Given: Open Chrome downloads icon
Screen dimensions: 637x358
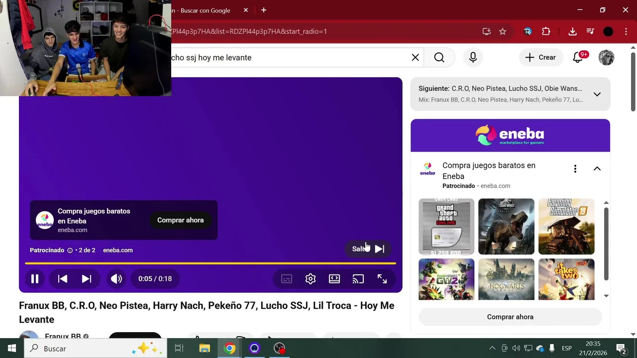Looking at the screenshot, I should (572, 31).
